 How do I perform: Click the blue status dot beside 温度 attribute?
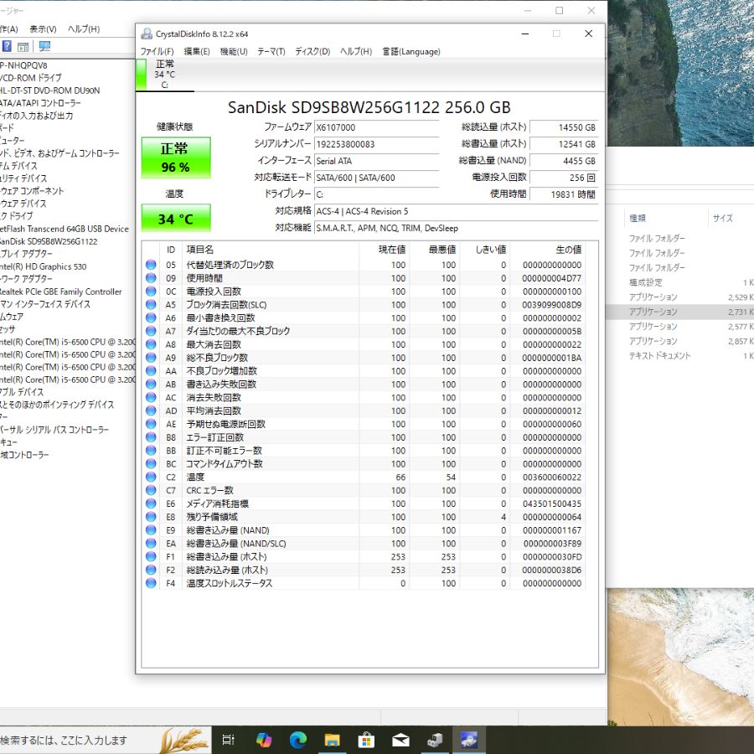click(152, 476)
